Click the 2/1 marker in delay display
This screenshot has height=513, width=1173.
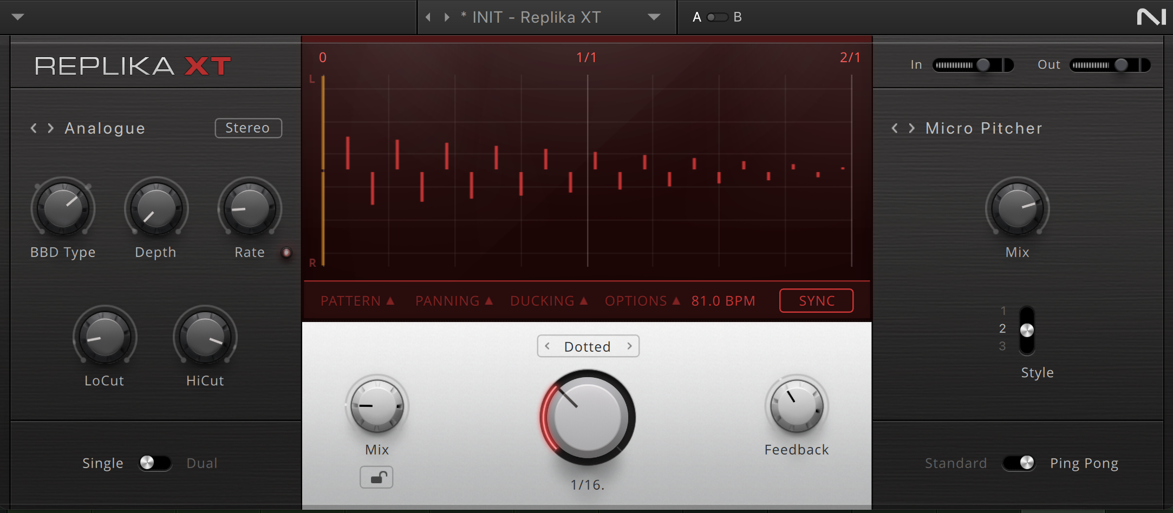pyautogui.click(x=850, y=57)
